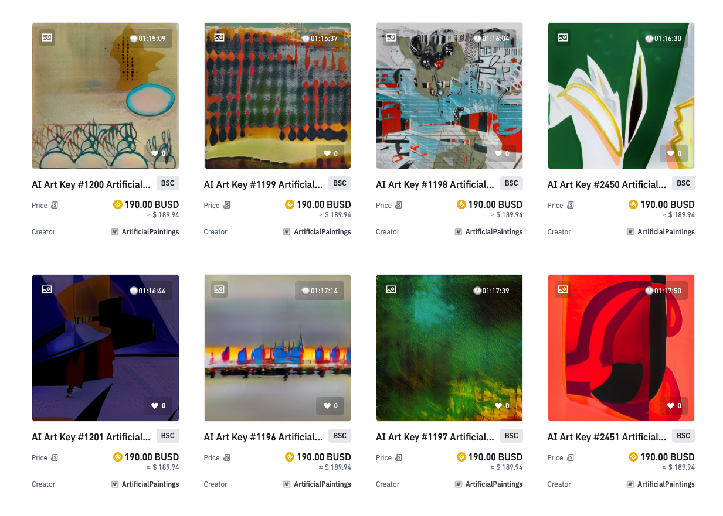Image resolution: width=723 pixels, height=516 pixels.
Task: Click image type icon on #1200 card
Action: click(x=47, y=37)
